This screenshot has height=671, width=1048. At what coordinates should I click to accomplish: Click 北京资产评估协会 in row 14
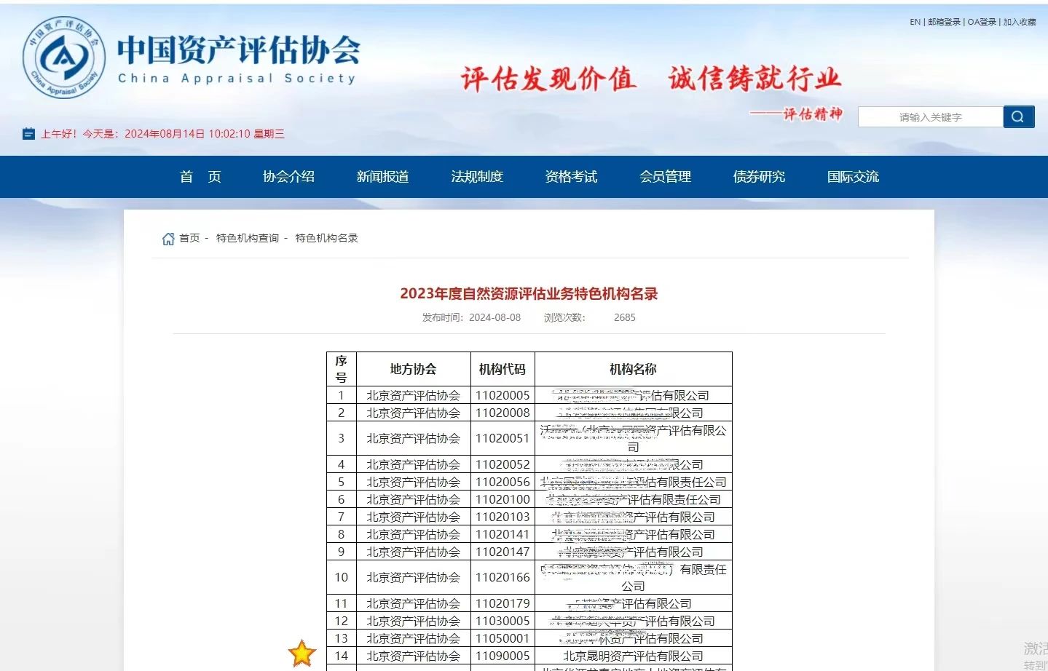pyautogui.click(x=413, y=656)
